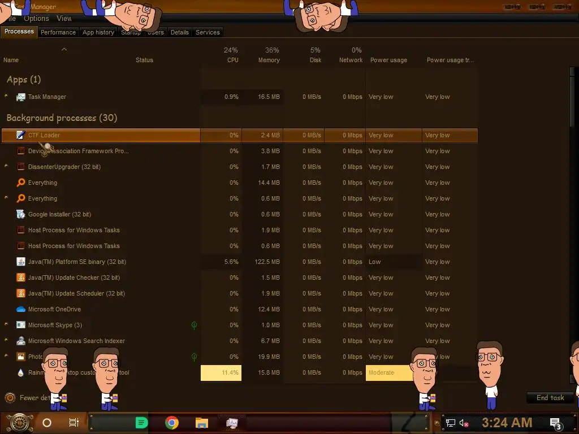Click Photos suspended leaf status icon
579x434 pixels.
[195, 357]
